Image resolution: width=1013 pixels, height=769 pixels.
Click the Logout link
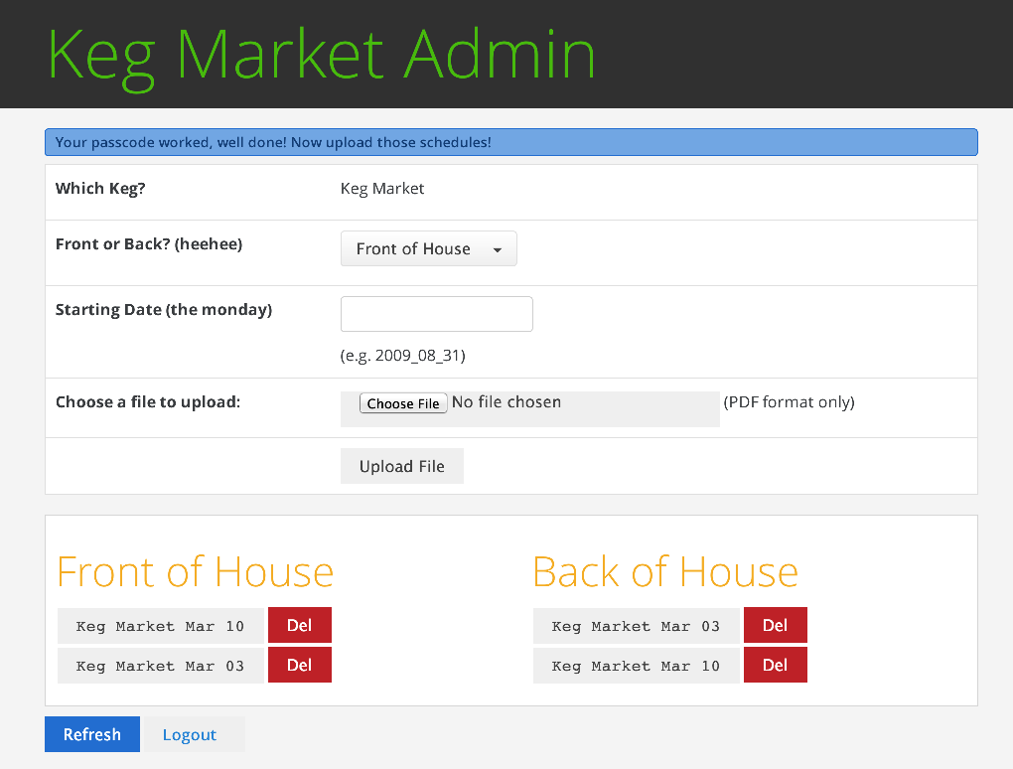(194, 734)
